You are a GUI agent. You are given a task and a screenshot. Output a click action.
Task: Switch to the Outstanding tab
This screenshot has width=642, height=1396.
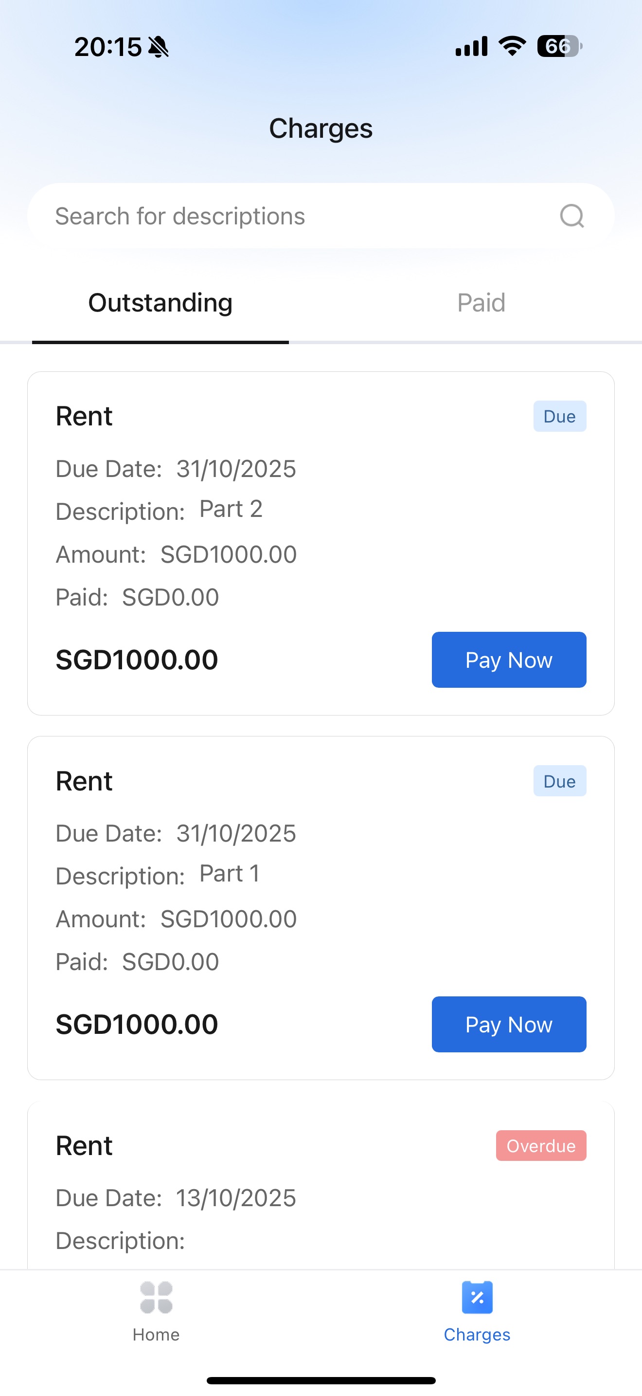[x=160, y=303]
